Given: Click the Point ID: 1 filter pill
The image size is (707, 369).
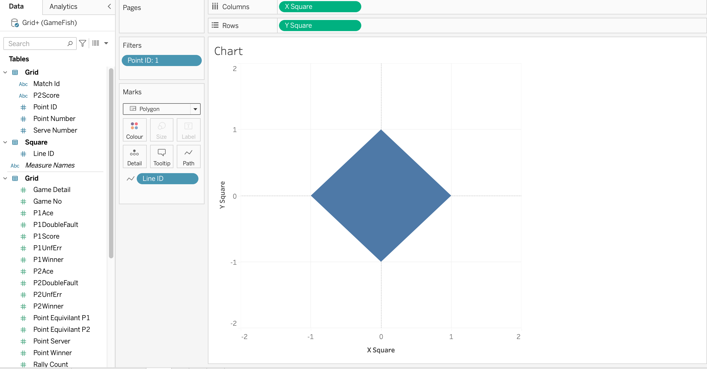Looking at the screenshot, I should [x=161, y=60].
